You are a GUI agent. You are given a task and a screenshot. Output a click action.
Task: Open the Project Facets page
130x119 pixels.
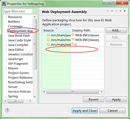18,73
